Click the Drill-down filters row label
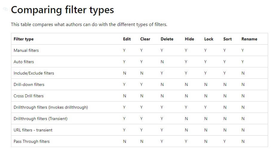The width and height of the screenshot is (280, 156). click(29, 84)
